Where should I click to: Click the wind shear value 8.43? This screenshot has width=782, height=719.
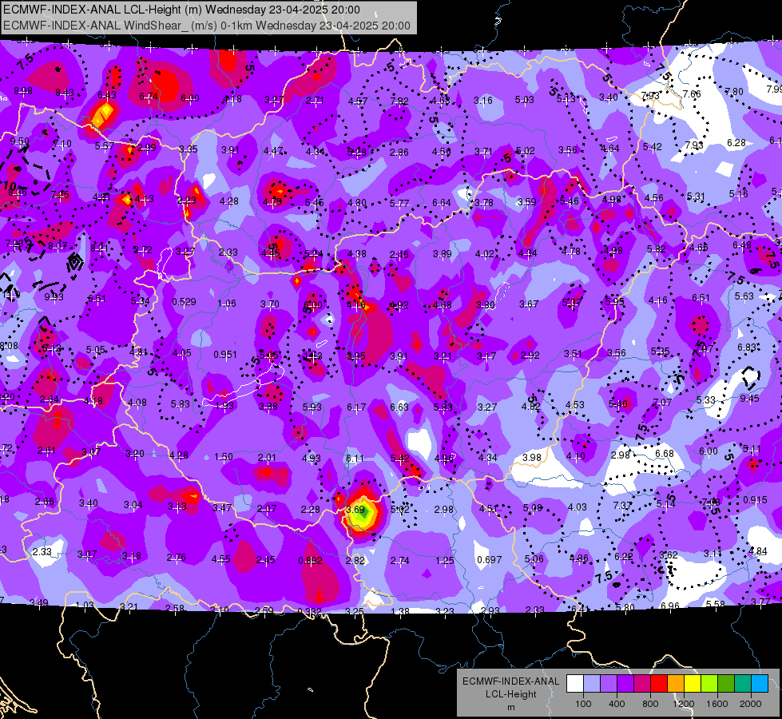coord(65,93)
